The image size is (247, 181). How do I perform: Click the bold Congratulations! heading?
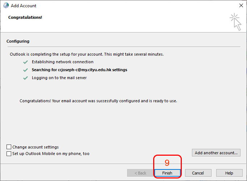[x=25, y=17]
